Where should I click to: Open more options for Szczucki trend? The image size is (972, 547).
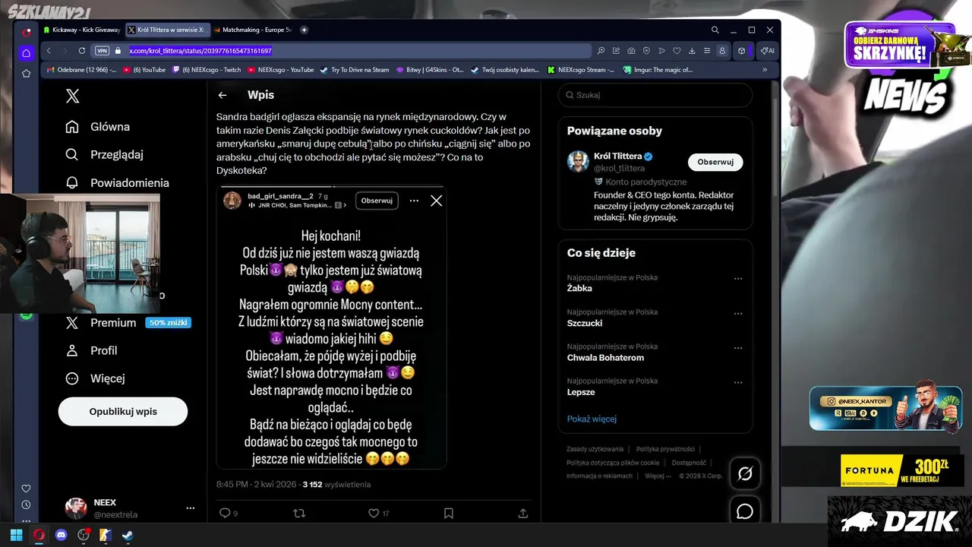(738, 313)
